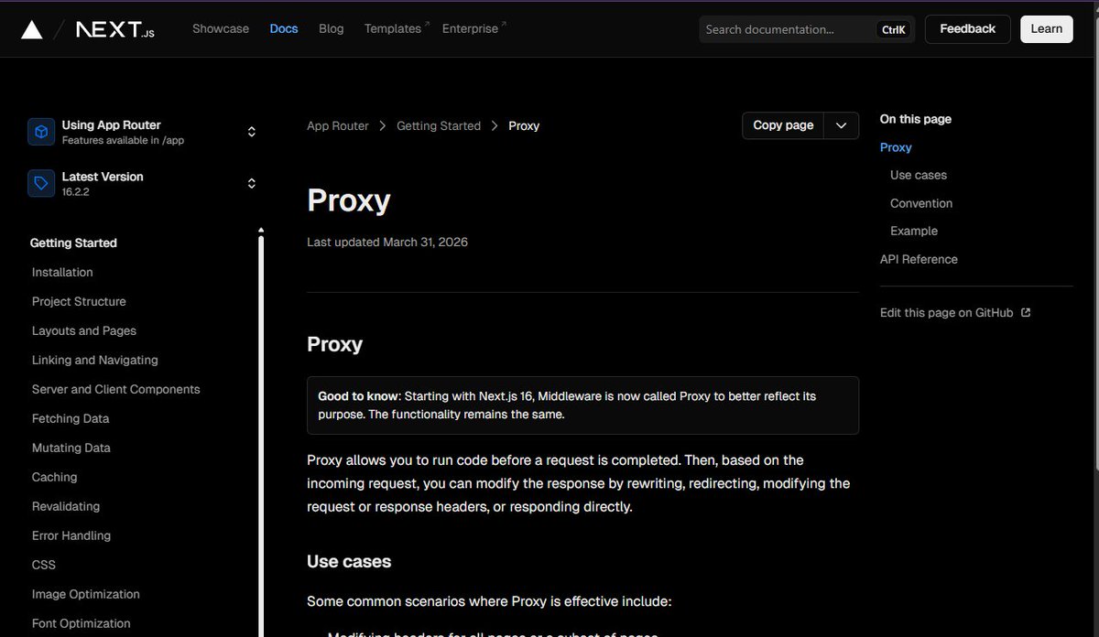Open Fetching Data in sidebar
Viewport: 1099px width, 637px height.
click(71, 418)
